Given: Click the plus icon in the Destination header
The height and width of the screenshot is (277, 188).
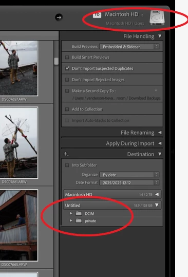Looking at the screenshot, I should coord(66,154).
